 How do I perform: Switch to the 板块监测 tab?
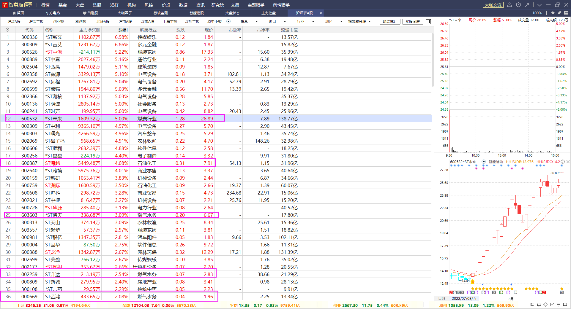pyautogui.click(x=161, y=13)
